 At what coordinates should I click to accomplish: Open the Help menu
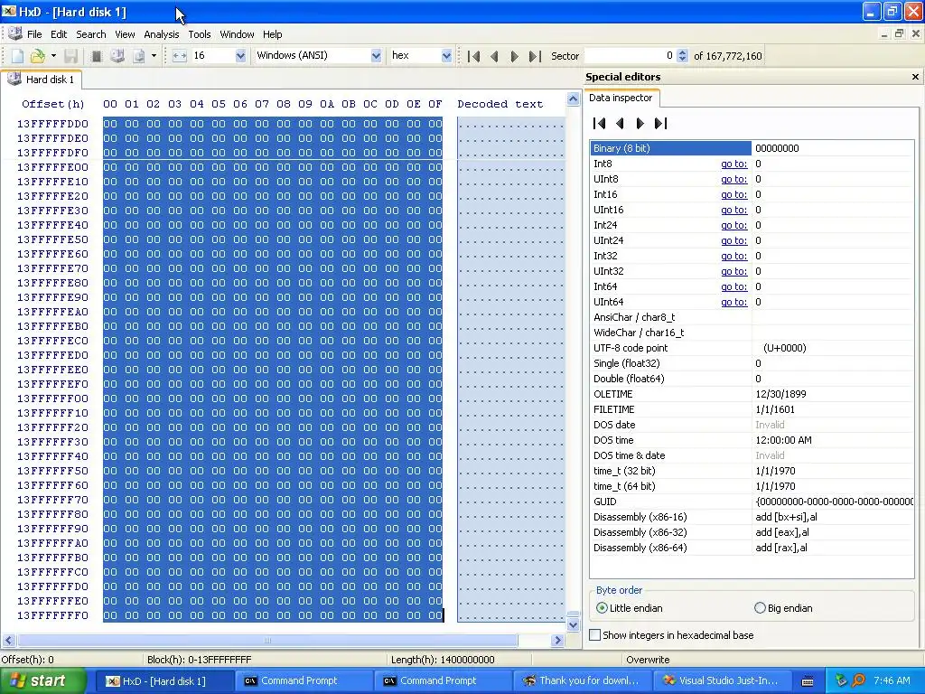(x=272, y=34)
